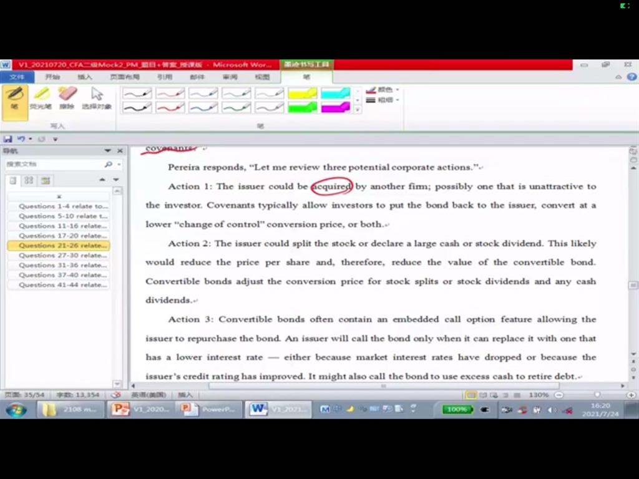
Task: Open Windows Start menu
Action: [x=16, y=410]
